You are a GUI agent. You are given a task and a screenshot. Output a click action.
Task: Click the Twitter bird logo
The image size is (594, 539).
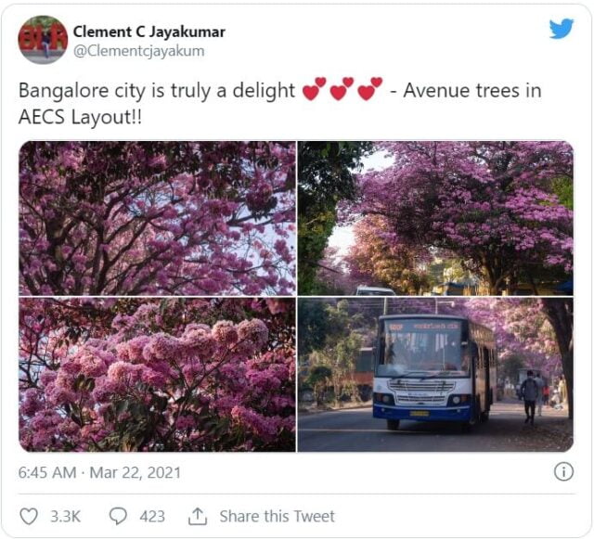(562, 29)
